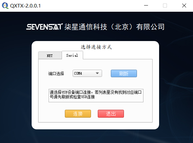Click the QXTX app icon in title bar

coord(5,6)
